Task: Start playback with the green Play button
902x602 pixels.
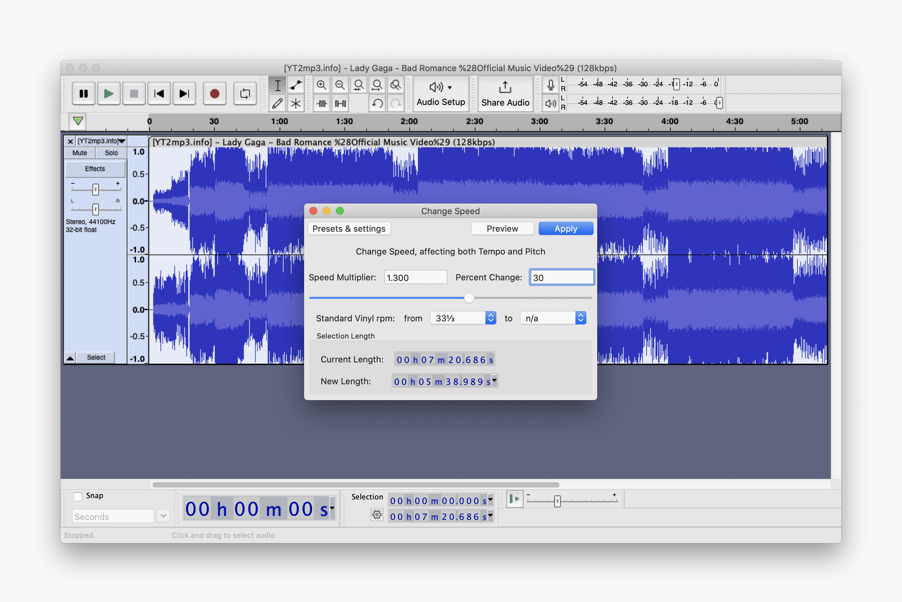Action: point(109,93)
